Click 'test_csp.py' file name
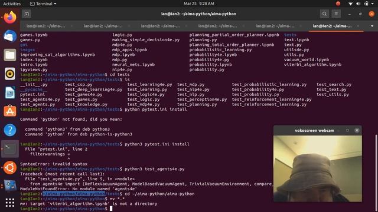Screen dimensions: 378x212 tap(79, 84)
